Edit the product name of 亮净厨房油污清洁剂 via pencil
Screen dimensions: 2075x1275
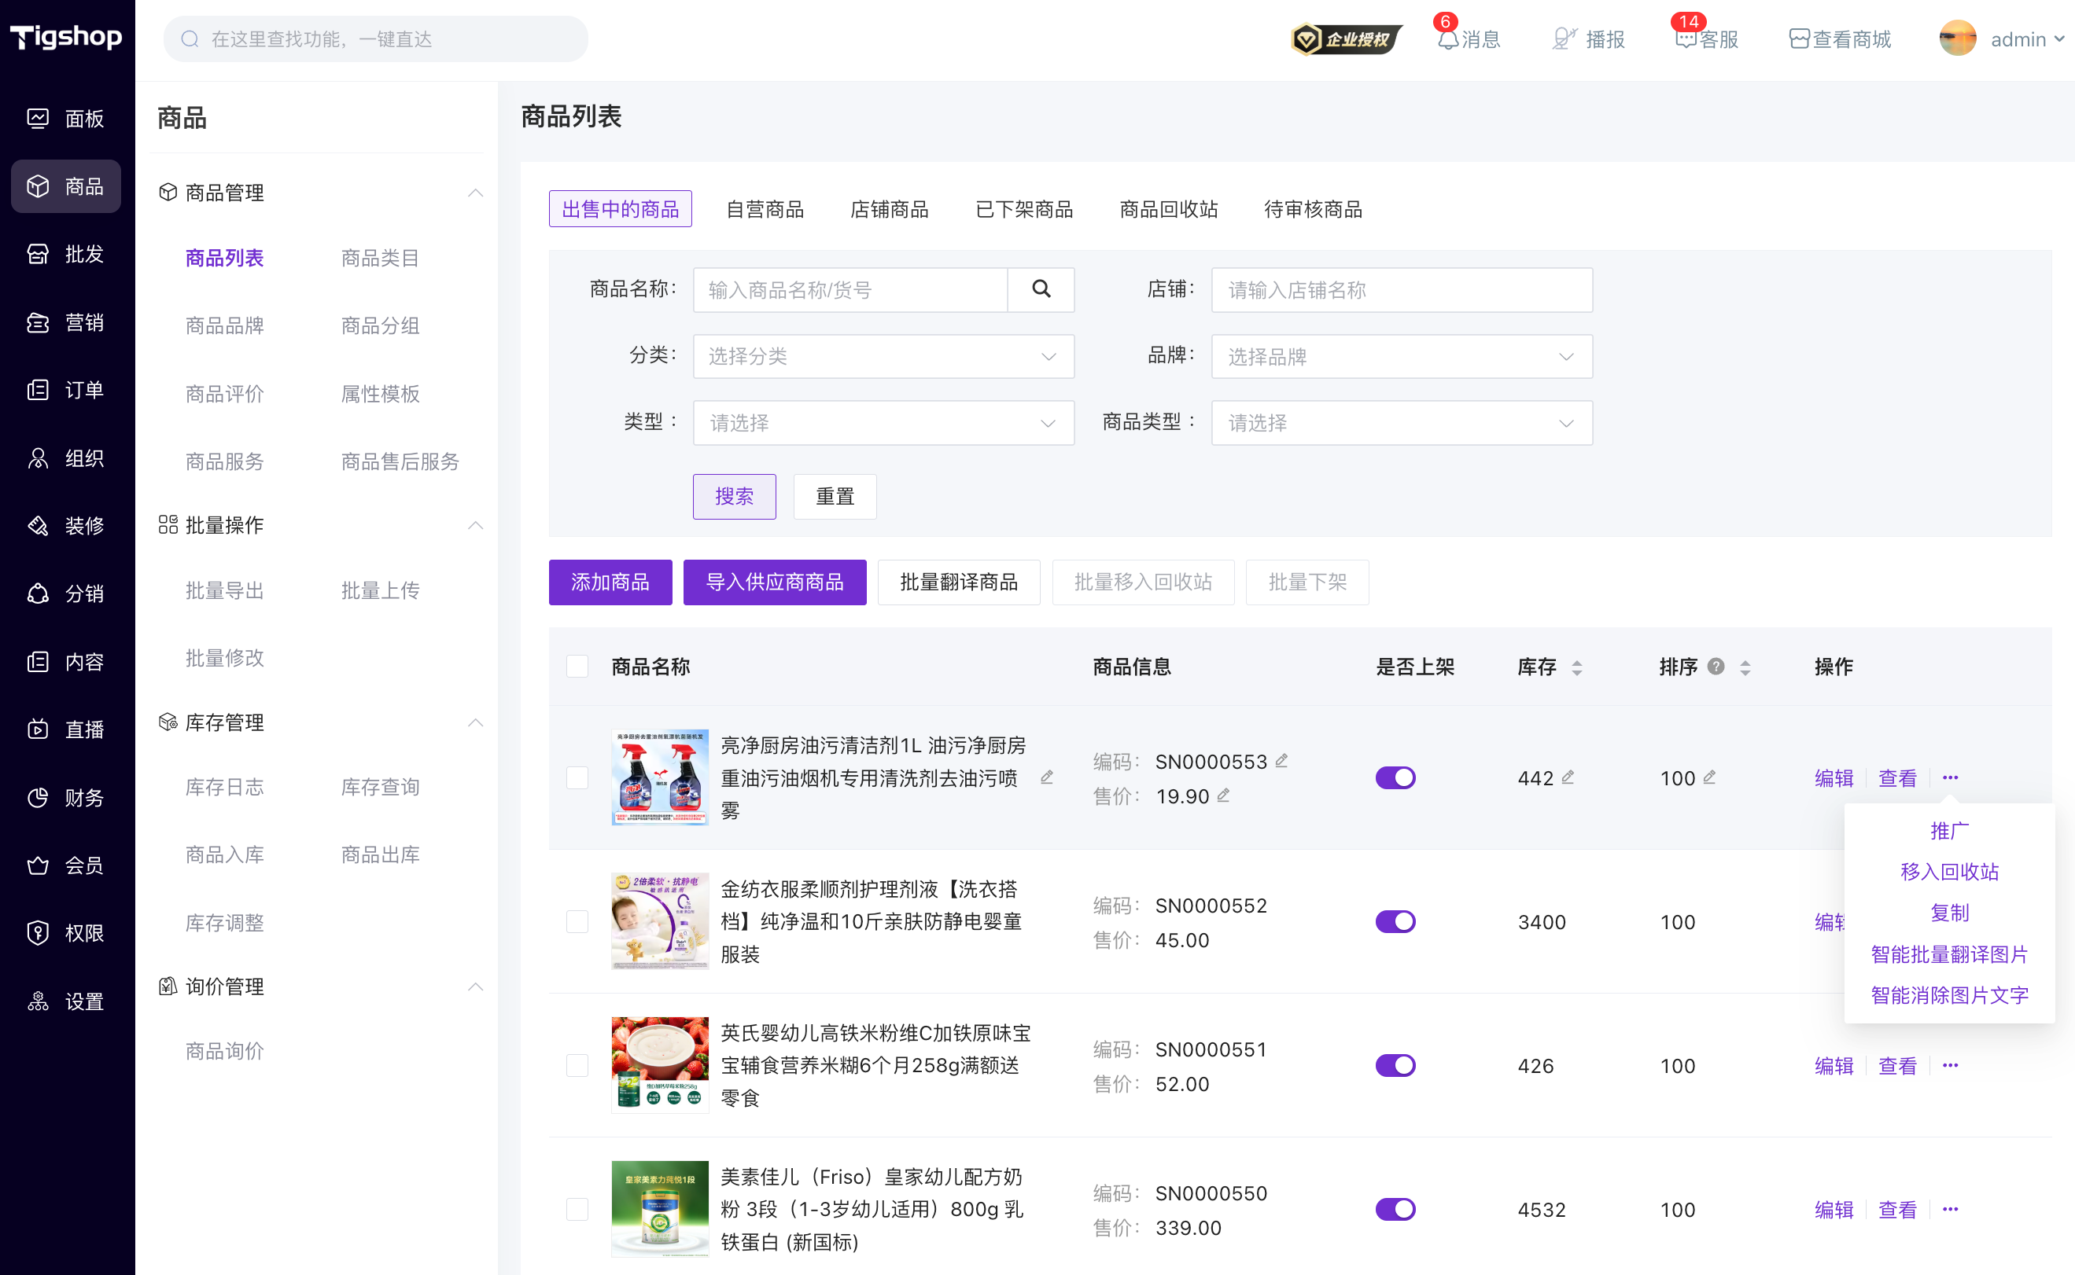pos(1046,777)
